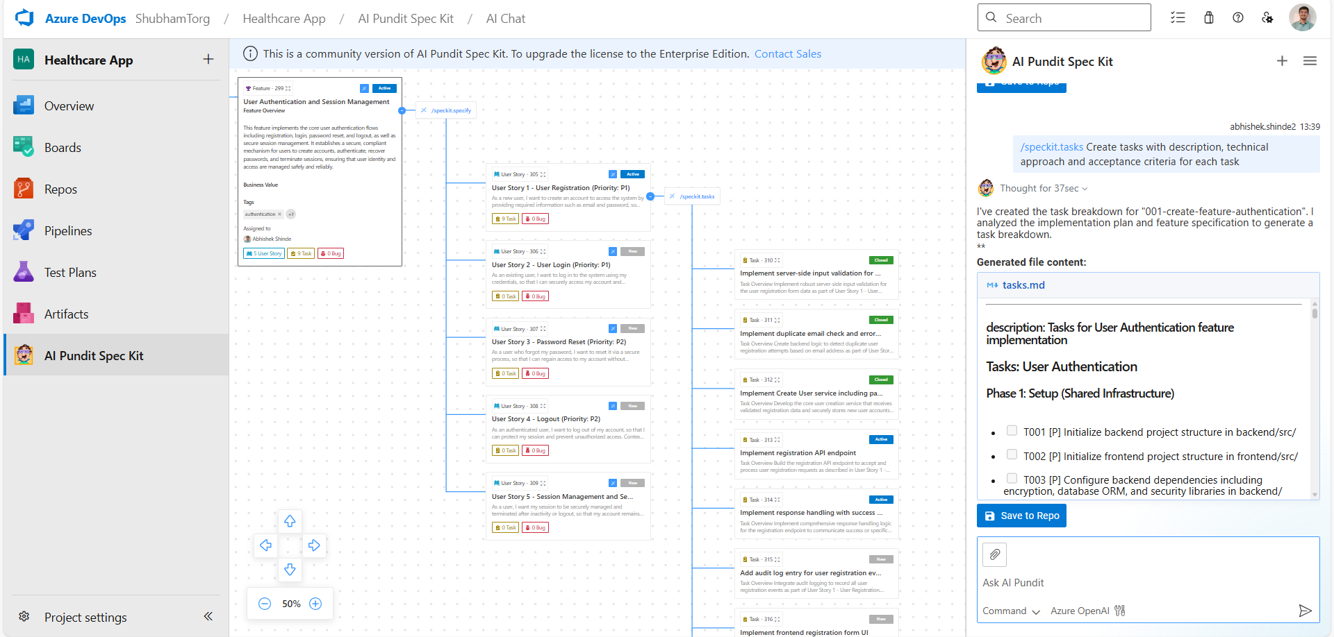
Task: Check the T001 backend project structure task
Action: (1012, 430)
